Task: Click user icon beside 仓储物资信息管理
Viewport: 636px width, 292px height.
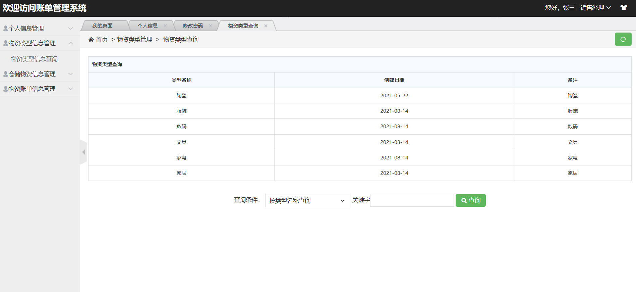Action: [x=6, y=74]
